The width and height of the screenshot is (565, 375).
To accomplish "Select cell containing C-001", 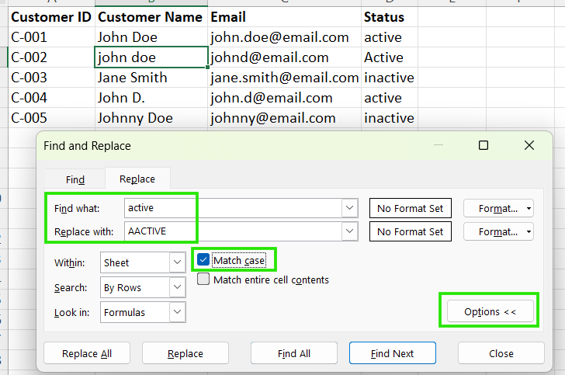I will 51,37.
